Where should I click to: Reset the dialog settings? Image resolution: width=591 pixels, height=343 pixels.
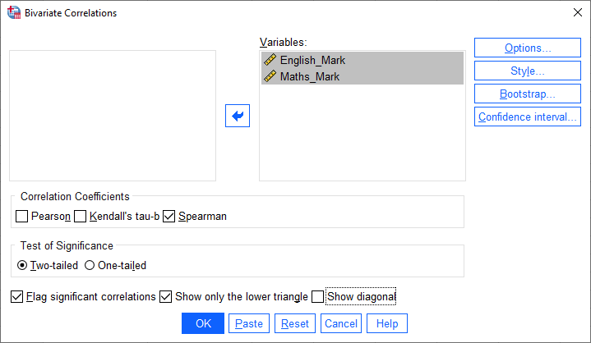point(295,323)
